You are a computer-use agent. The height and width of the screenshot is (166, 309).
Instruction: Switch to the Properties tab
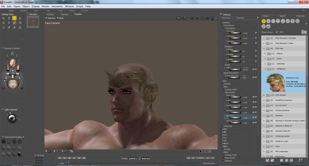[240, 18]
